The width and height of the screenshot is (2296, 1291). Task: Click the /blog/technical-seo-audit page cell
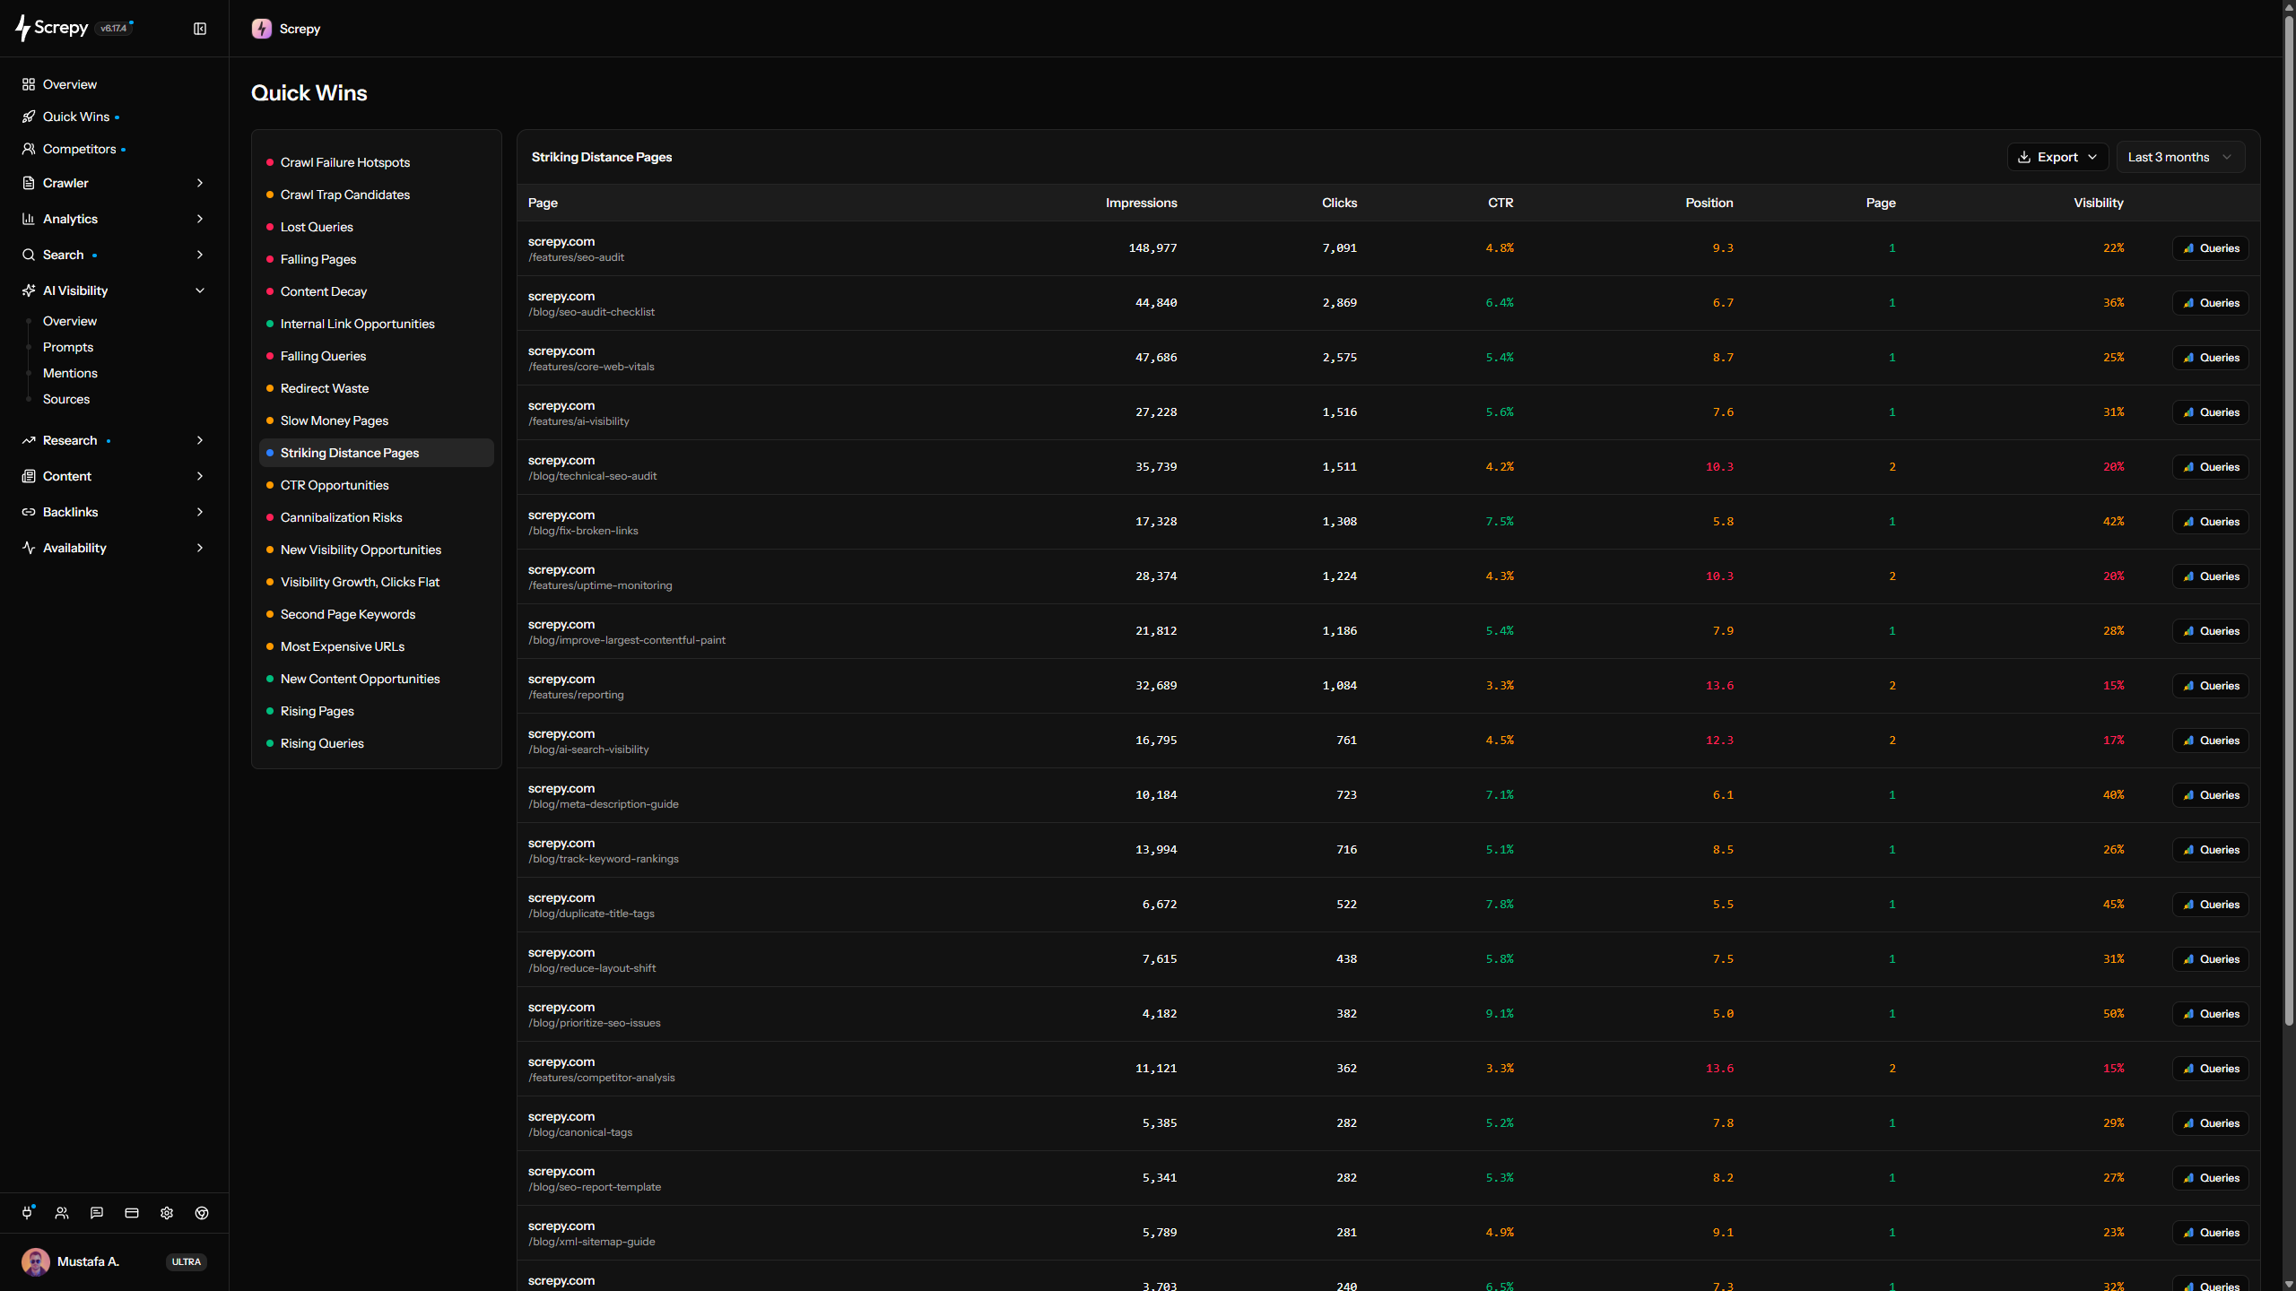(592, 467)
